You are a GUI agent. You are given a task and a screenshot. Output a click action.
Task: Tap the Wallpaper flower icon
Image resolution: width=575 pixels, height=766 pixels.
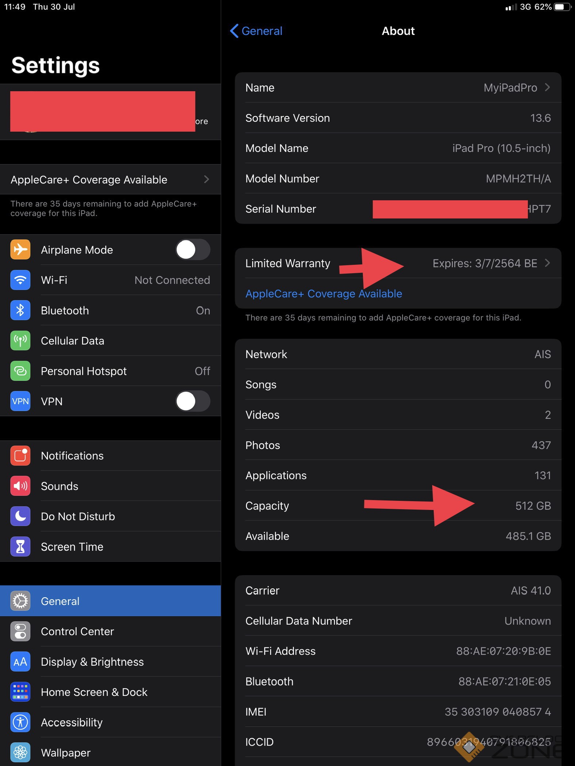(x=20, y=752)
